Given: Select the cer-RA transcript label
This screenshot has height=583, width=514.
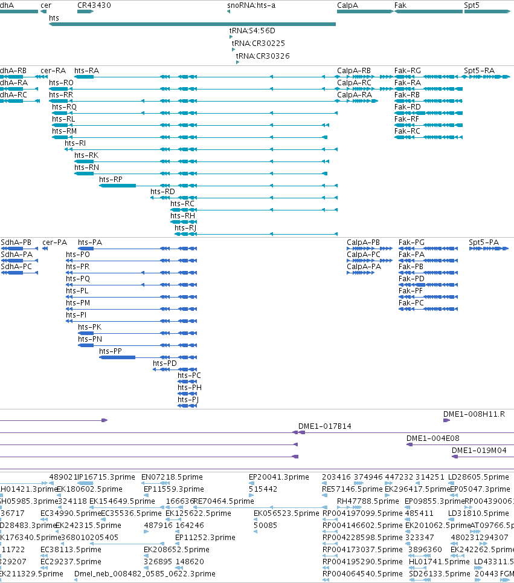Looking at the screenshot, I should pos(53,71).
